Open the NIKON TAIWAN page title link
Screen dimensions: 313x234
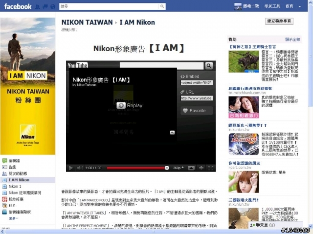(87, 22)
